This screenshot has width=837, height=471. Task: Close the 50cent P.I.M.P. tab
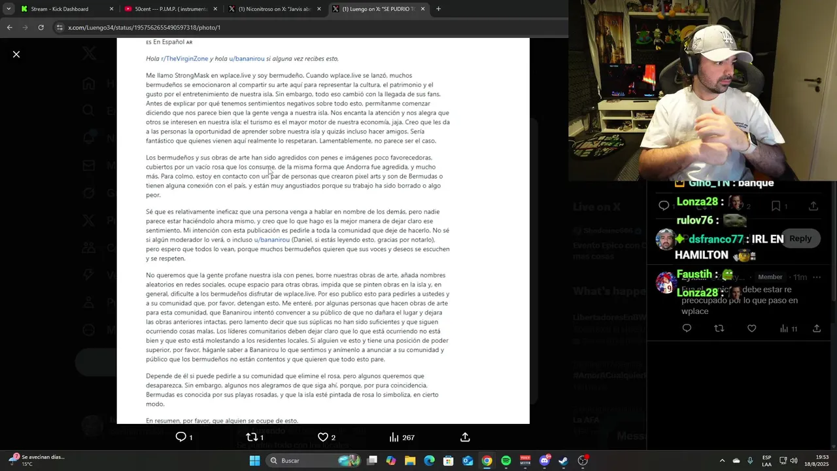pos(215,9)
